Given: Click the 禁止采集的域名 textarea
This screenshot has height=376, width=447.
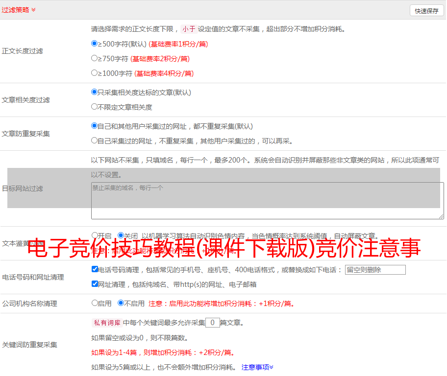Looking at the screenshot, I should (267, 201).
